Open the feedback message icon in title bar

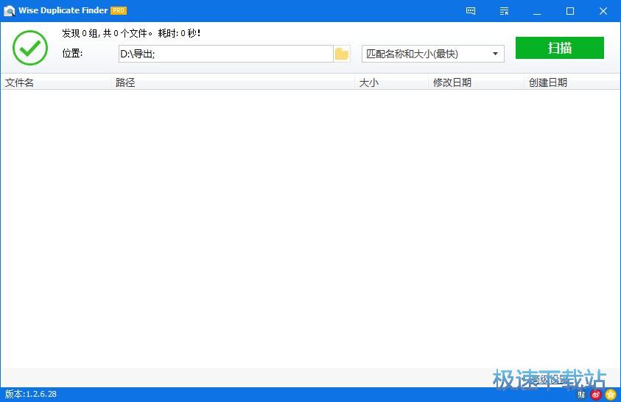pos(471,11)
